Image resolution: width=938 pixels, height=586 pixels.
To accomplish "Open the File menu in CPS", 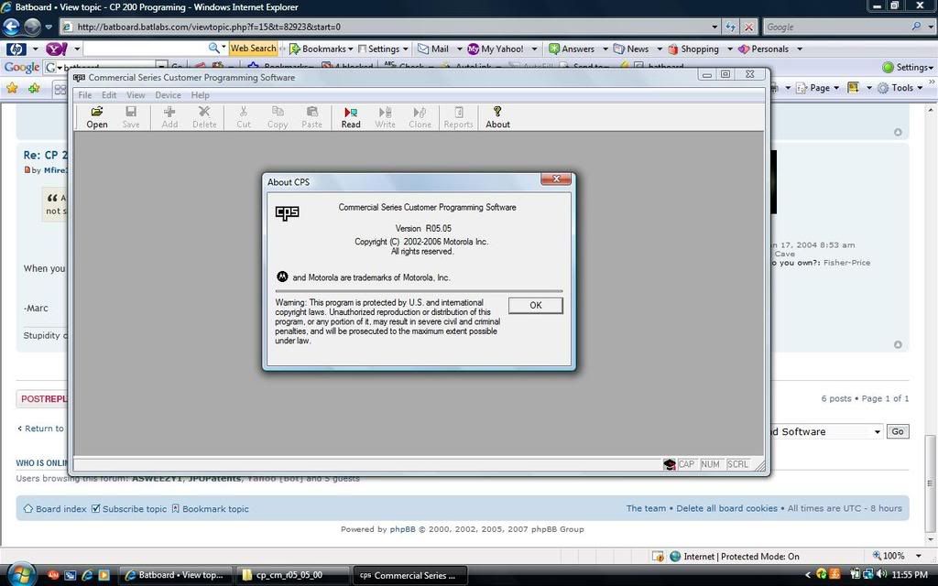I will 85,95.
